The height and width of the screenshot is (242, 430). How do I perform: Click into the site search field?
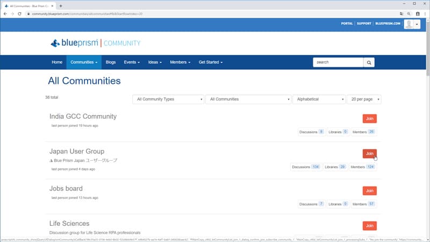click(x=338, y=62)
